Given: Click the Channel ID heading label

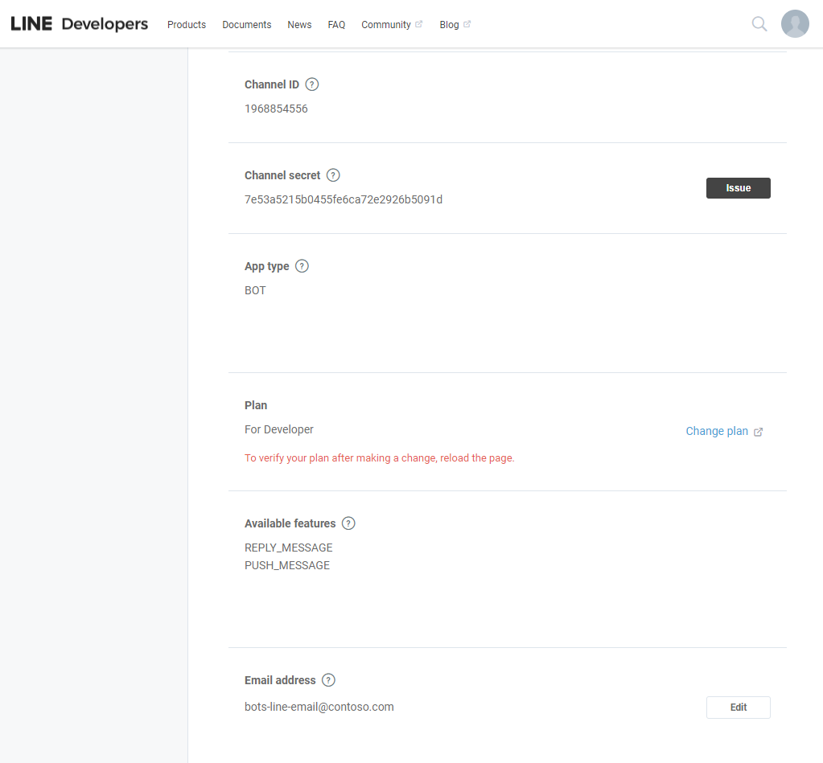Looking at the screenshot, I should [272, 84].
